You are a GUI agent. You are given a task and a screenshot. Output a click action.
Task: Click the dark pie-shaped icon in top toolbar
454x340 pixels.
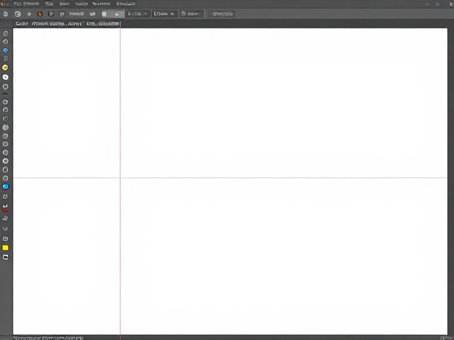click(51, 14)
